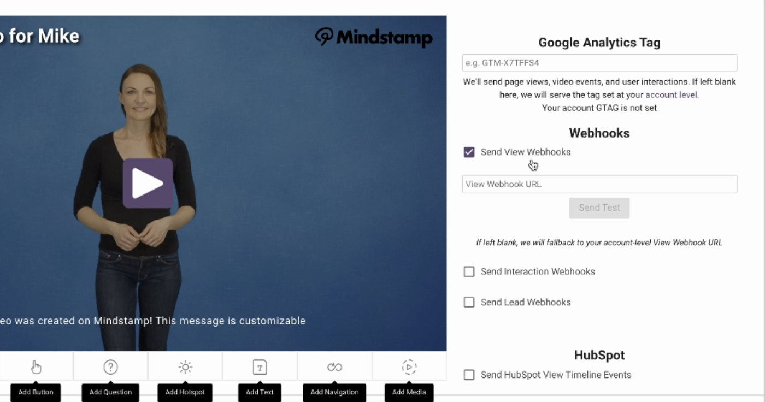Select the Add Navigation link icon
The image size is (765, 402).
(x=334, y=367)
